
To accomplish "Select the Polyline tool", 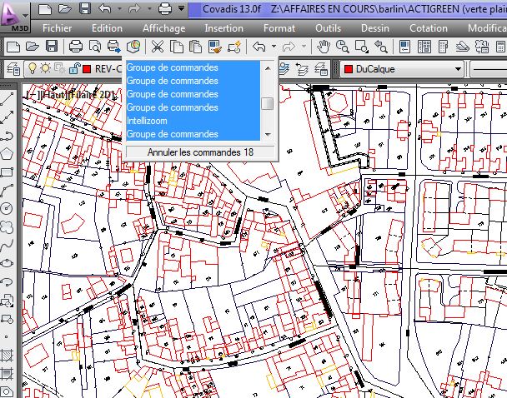I will 8,136.
